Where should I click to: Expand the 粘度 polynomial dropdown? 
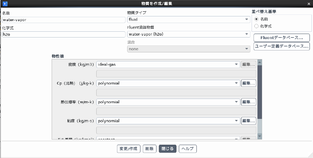(168, 121)
